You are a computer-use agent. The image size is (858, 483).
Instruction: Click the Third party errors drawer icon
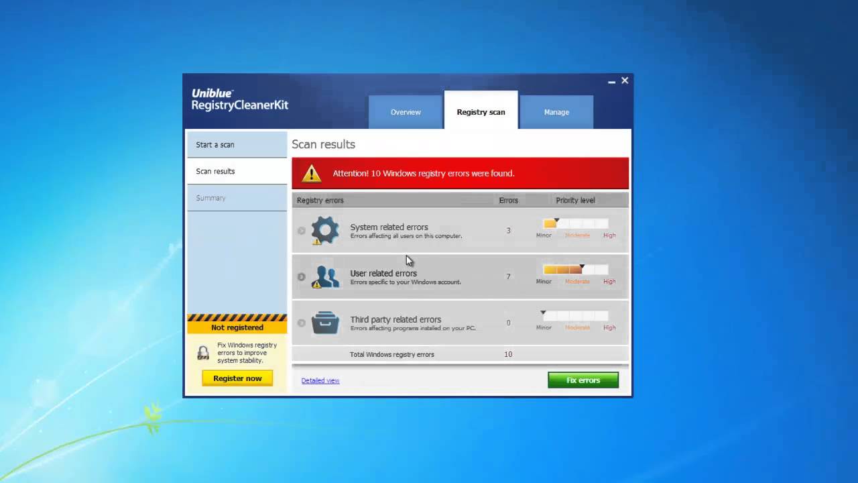pyautogui.click(x=326, y=323)
